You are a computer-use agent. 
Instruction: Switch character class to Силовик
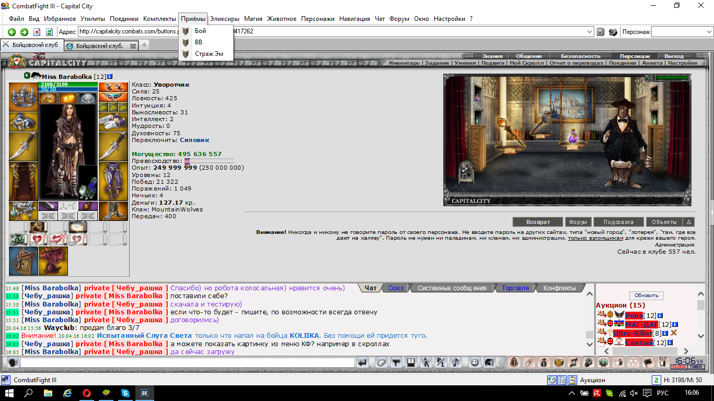194,140
